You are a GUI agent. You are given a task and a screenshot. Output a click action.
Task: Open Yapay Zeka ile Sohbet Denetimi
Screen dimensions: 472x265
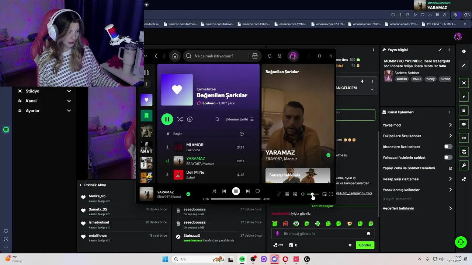pos(417,168)
